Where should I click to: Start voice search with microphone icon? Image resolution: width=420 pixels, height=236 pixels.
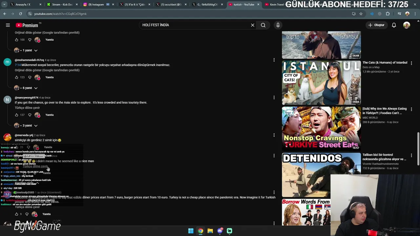[278, 25]
